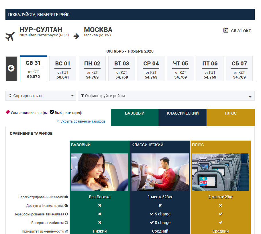Open the Сортировать по dropdown
Image resolution: width=261 pixels, height=234 pixels.
click(41, 96)
